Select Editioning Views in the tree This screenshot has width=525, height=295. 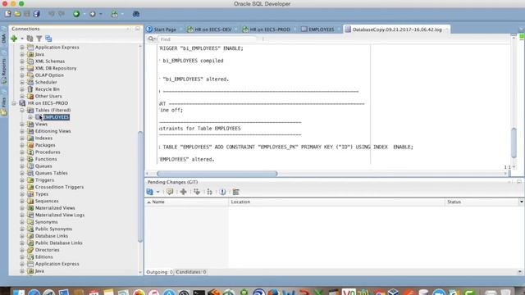52,131
